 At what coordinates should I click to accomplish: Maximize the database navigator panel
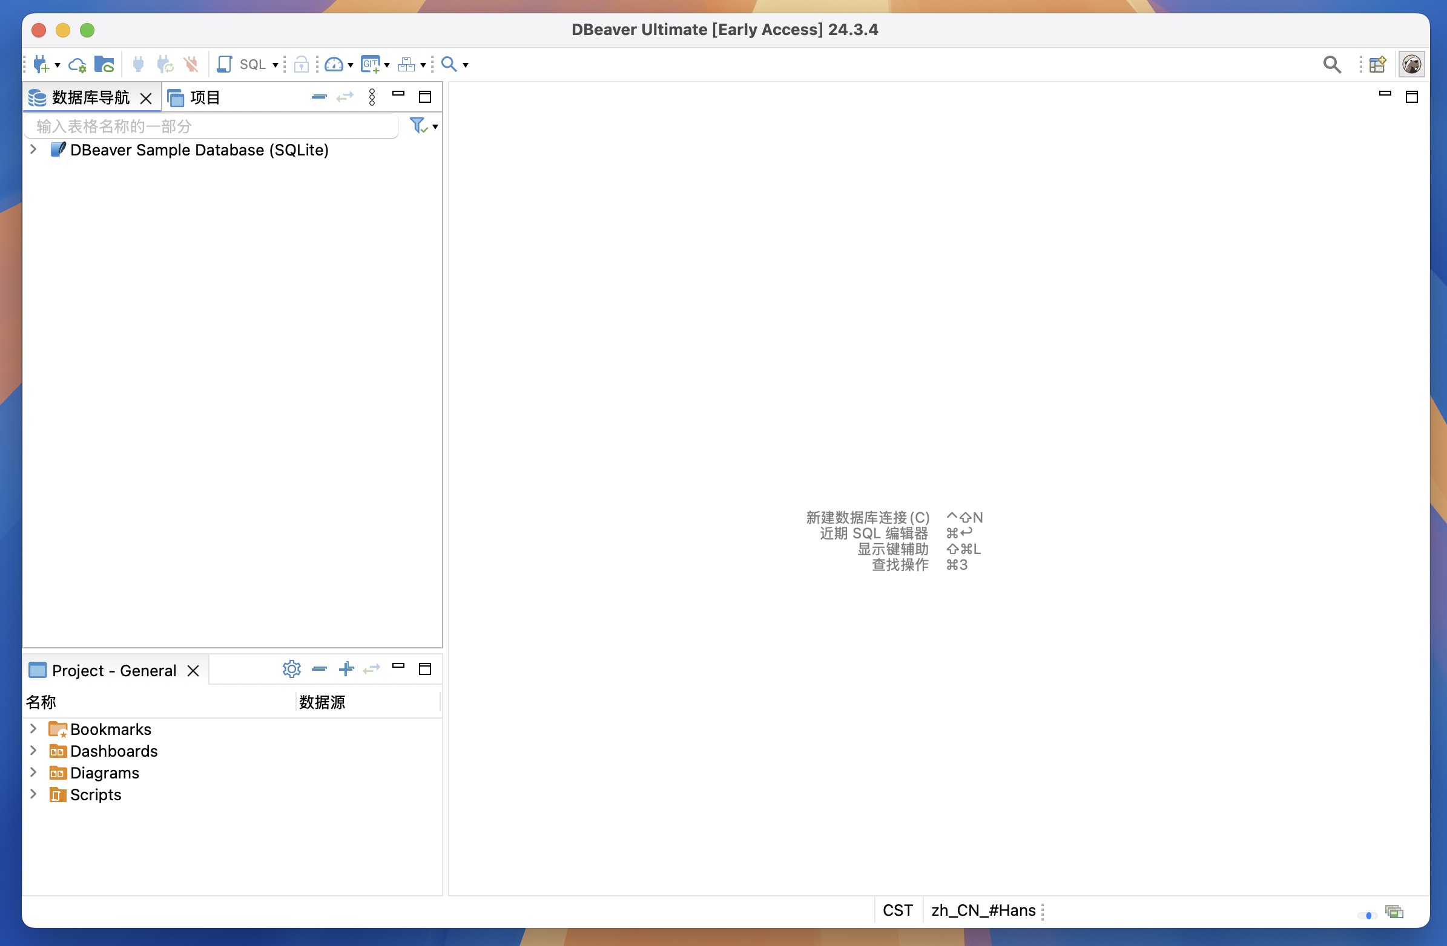[425, 97]
